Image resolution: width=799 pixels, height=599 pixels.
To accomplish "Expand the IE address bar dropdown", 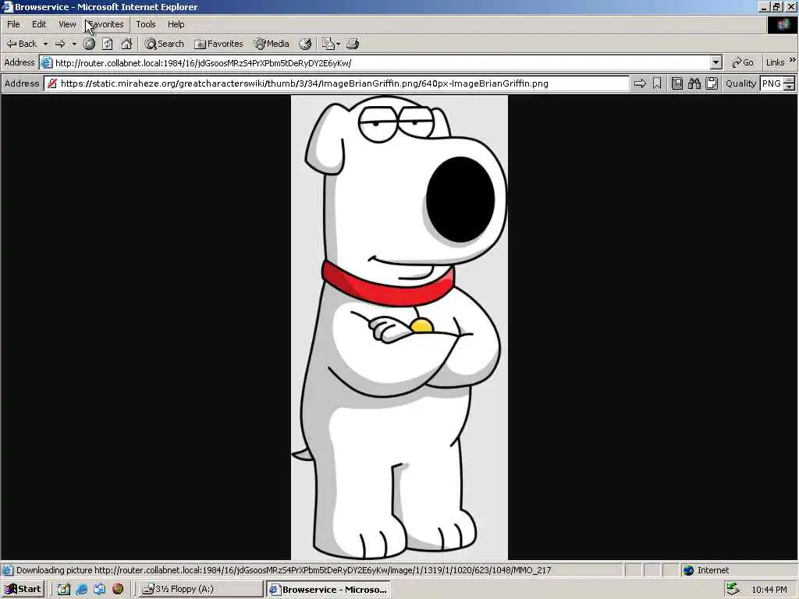I will (716, 62).
